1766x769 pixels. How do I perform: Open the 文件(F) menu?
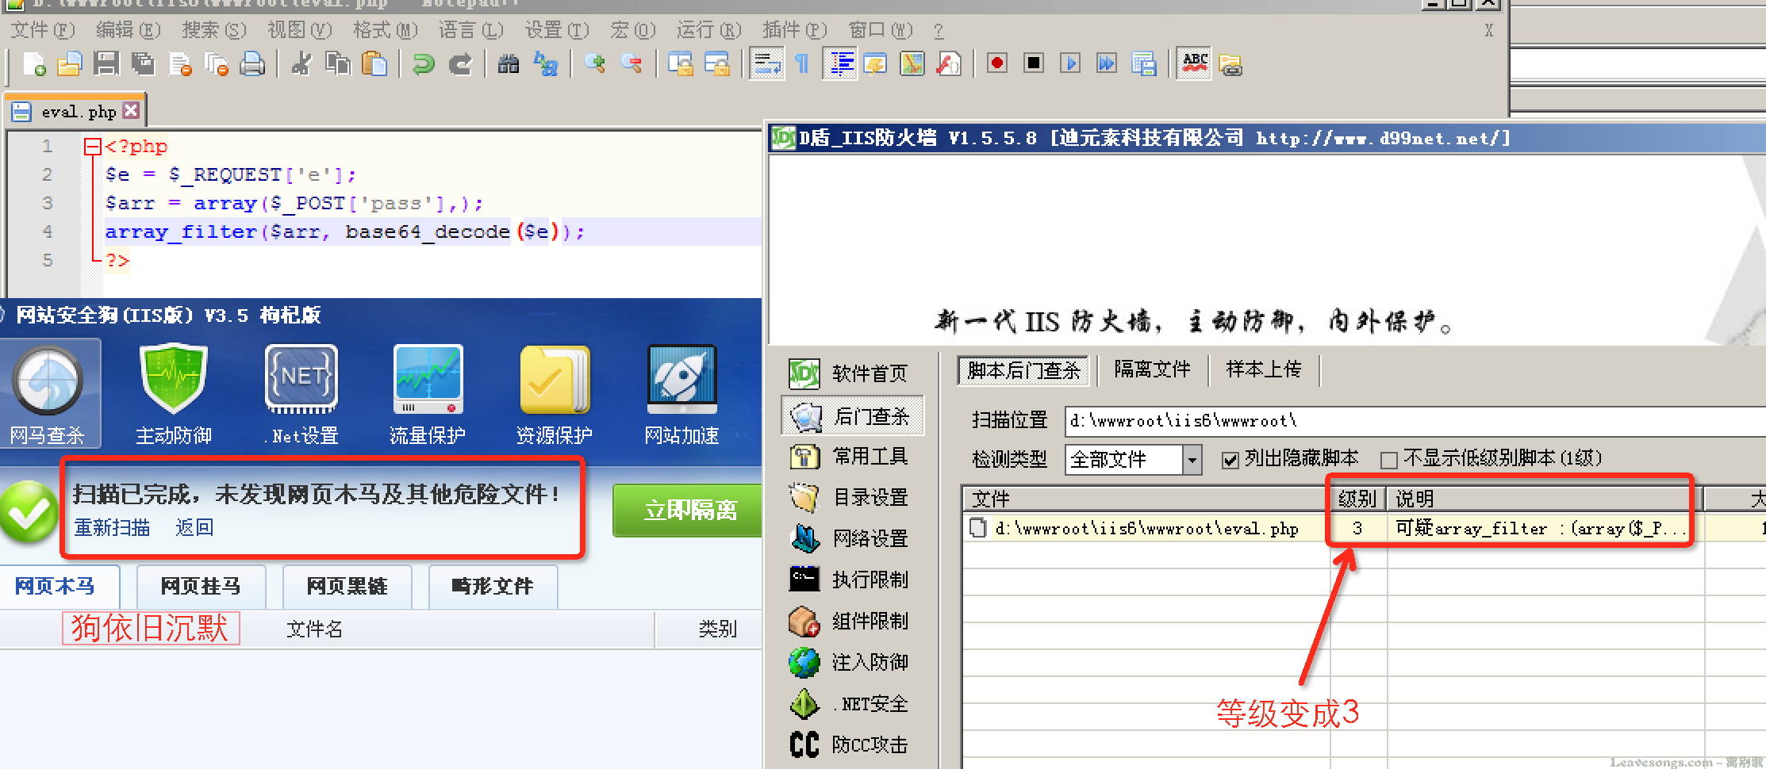(x=42, y=30)
